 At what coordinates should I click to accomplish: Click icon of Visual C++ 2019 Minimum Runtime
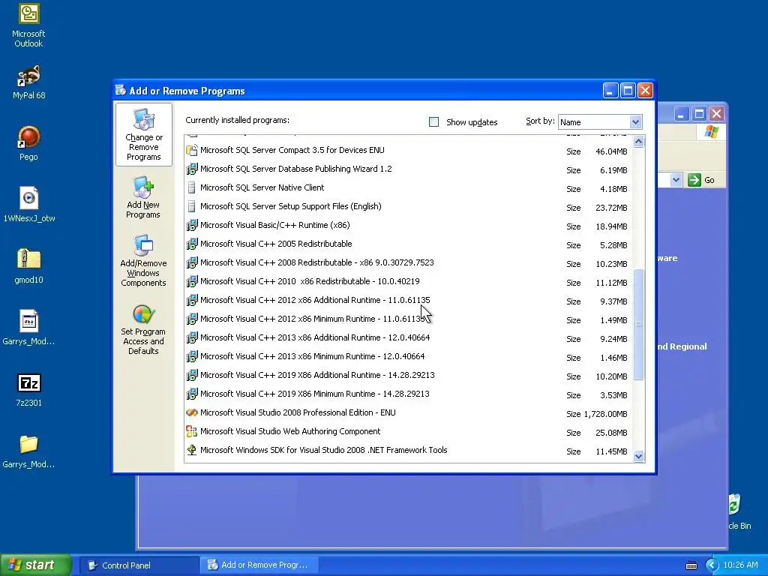click(x=192, y=394)
